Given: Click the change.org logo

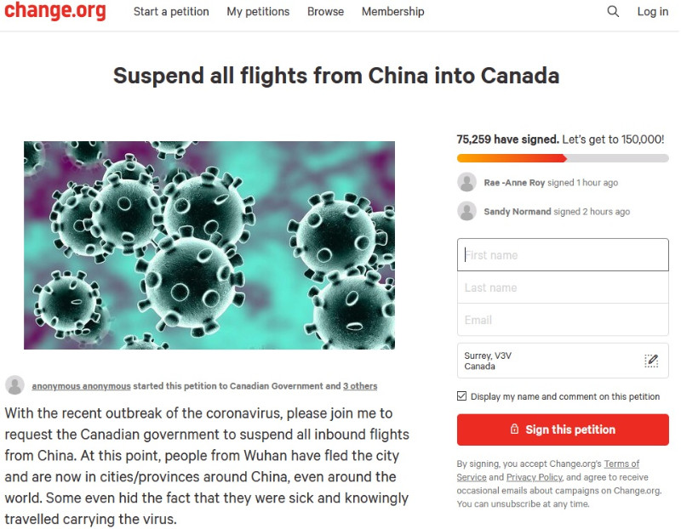Looking at the screenshot, I should pos(55,10).
